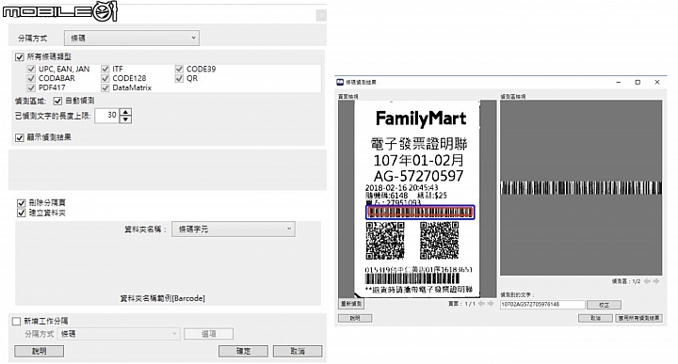The height and width of the screenshot is (364, 678).
Task: Go to the previous page with the 頁面 left arrow
Action: click(481, 304)
